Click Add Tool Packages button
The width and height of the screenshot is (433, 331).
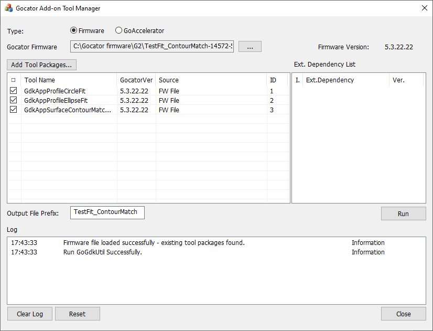(42, 65)
